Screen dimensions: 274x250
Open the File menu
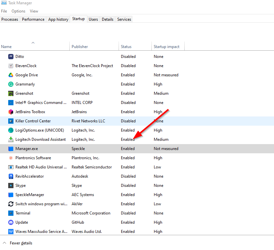click(4, 11)
